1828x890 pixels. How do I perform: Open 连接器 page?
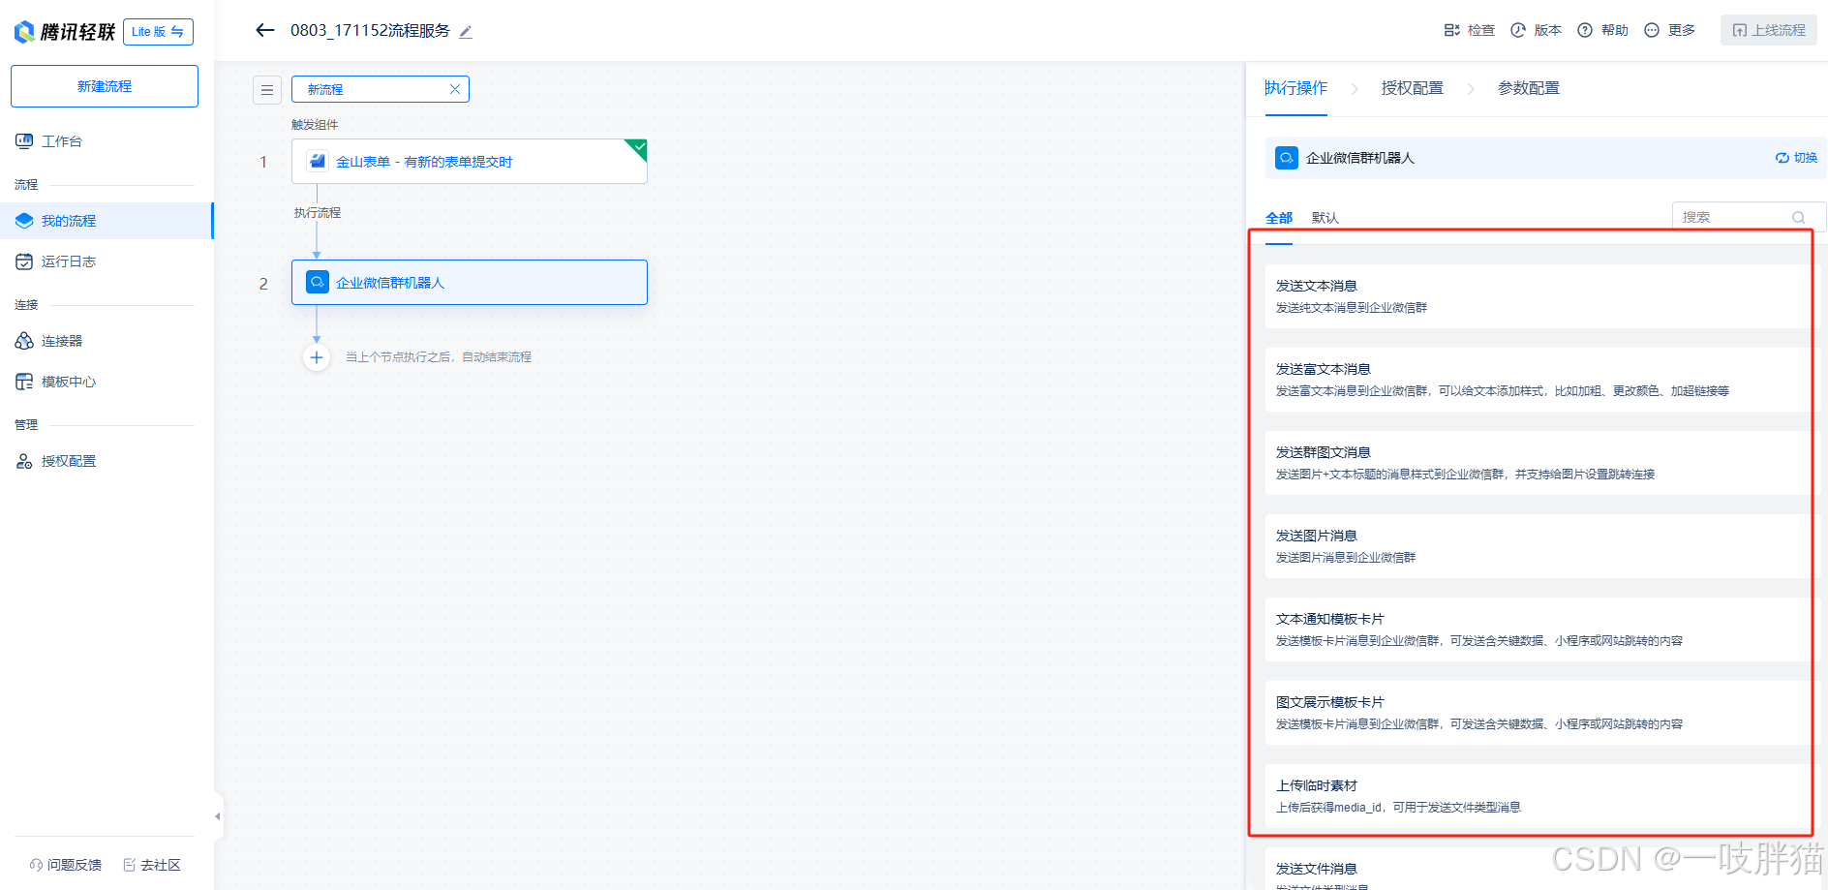tap(61, 341)
